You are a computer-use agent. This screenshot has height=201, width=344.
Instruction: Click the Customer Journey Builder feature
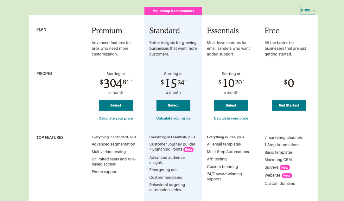pyautogui.click(x=172, y=144)
